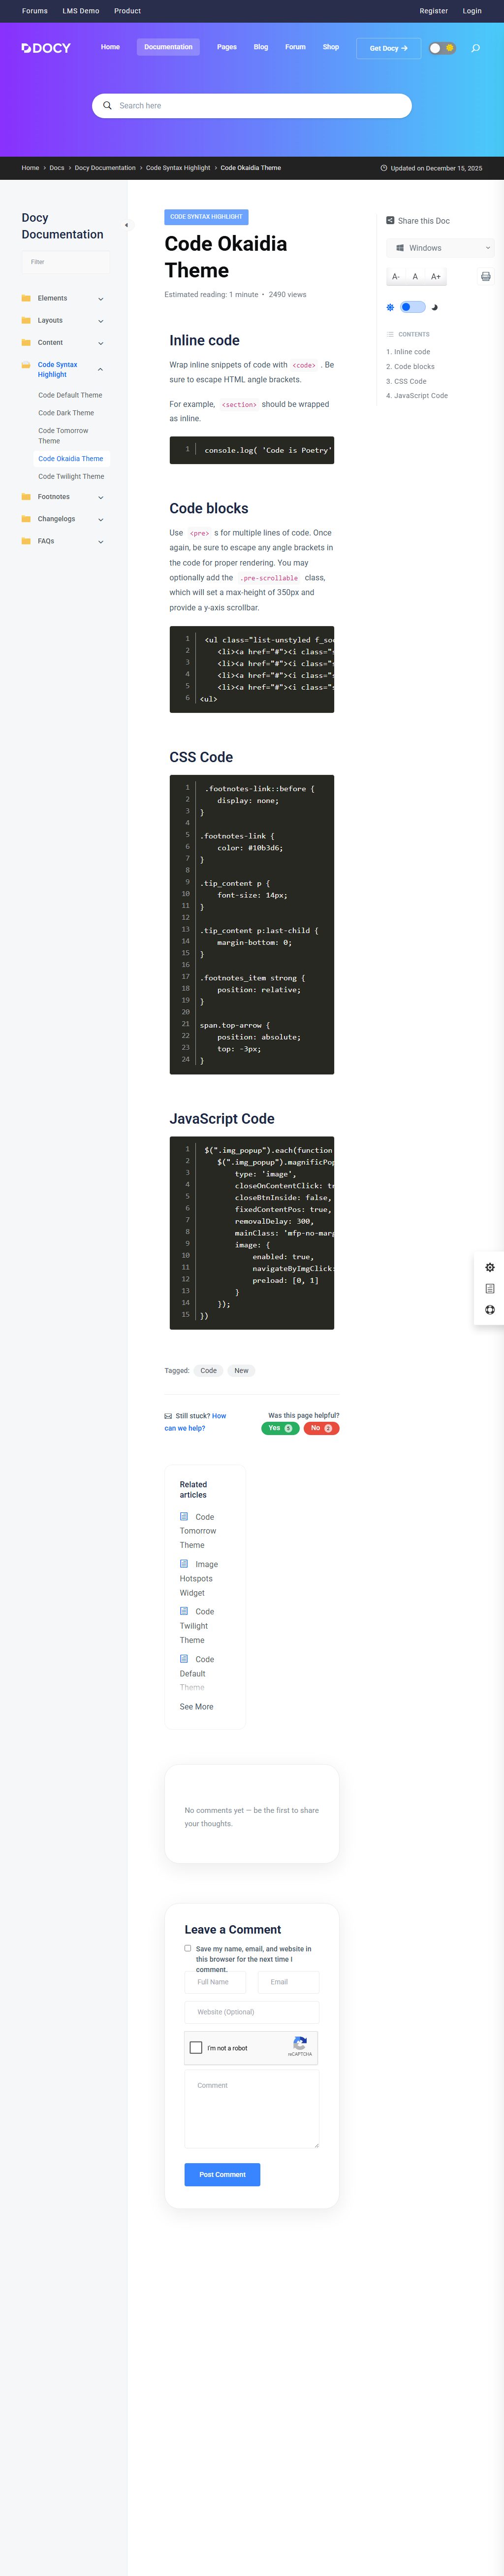The image size is (504, 2576).
Task: Open the header search magnifier icon
Action: coord(475,48)
